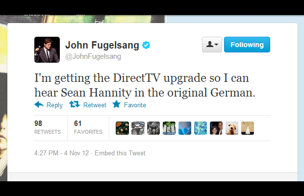Open the user actions person dropdown
The width and height of the screenshot is (304, 196).
pyautogui.click(x=212, y=45)
